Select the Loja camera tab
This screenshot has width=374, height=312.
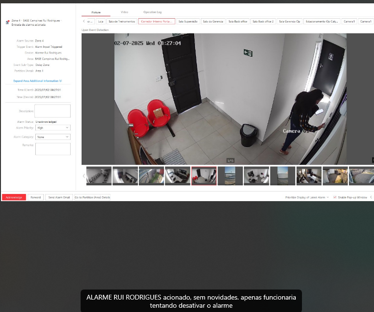pos(101,21)
